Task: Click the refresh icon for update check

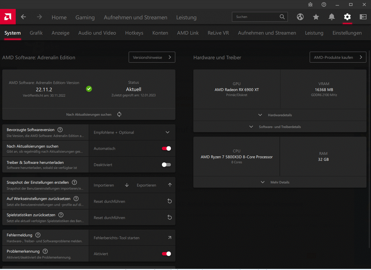Action: pos(119,114)
